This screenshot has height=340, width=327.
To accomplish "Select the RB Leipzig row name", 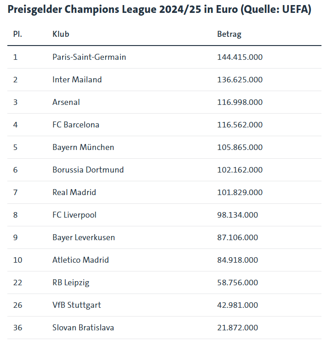I will pos(71,282).
